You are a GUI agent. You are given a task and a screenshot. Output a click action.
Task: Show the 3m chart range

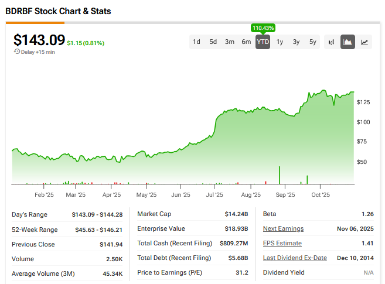[x=230, y=42]
